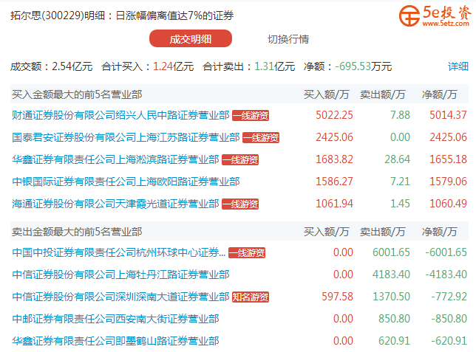476x352 pixels.
Task: Click net amount -620.91
Action: tap(449, 341)
